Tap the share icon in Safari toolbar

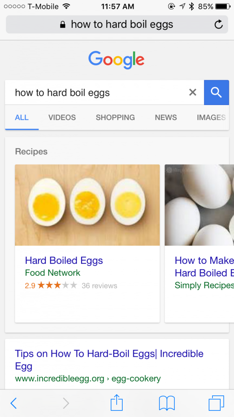click(116, 403)
